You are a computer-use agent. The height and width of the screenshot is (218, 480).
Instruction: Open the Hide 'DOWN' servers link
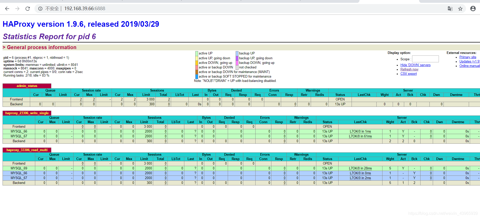click(x=415, y=65)
